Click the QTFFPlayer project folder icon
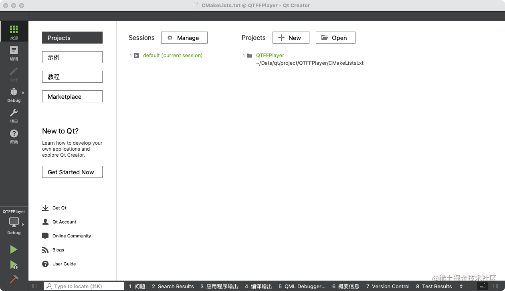 (x=249, y=56)
